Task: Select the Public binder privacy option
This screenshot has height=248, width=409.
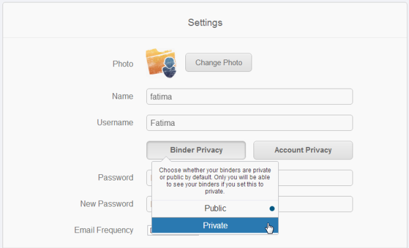Action: (x=215, y=208)
